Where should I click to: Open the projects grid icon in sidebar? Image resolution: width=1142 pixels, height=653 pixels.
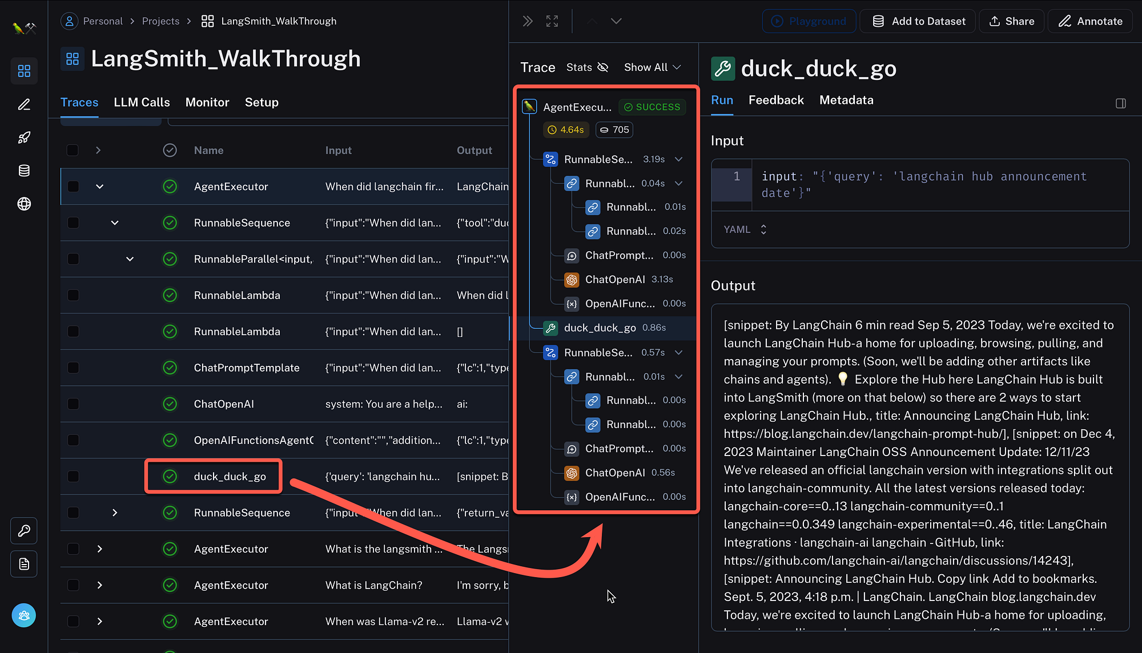click(24, 71)
